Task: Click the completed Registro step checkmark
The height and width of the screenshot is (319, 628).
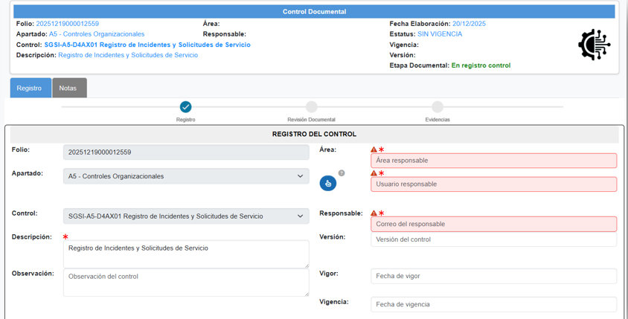Action: pos(186,107)
